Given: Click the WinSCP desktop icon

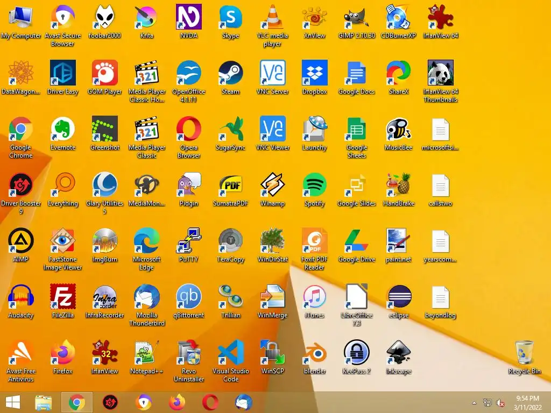Looking at the screenshot, I should 272,357.
